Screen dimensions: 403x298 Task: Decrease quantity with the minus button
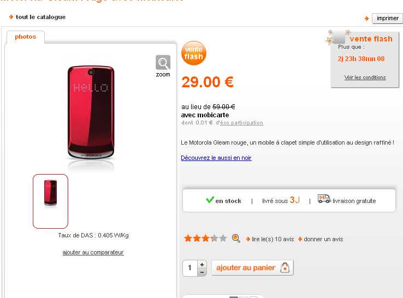point(202,272)
